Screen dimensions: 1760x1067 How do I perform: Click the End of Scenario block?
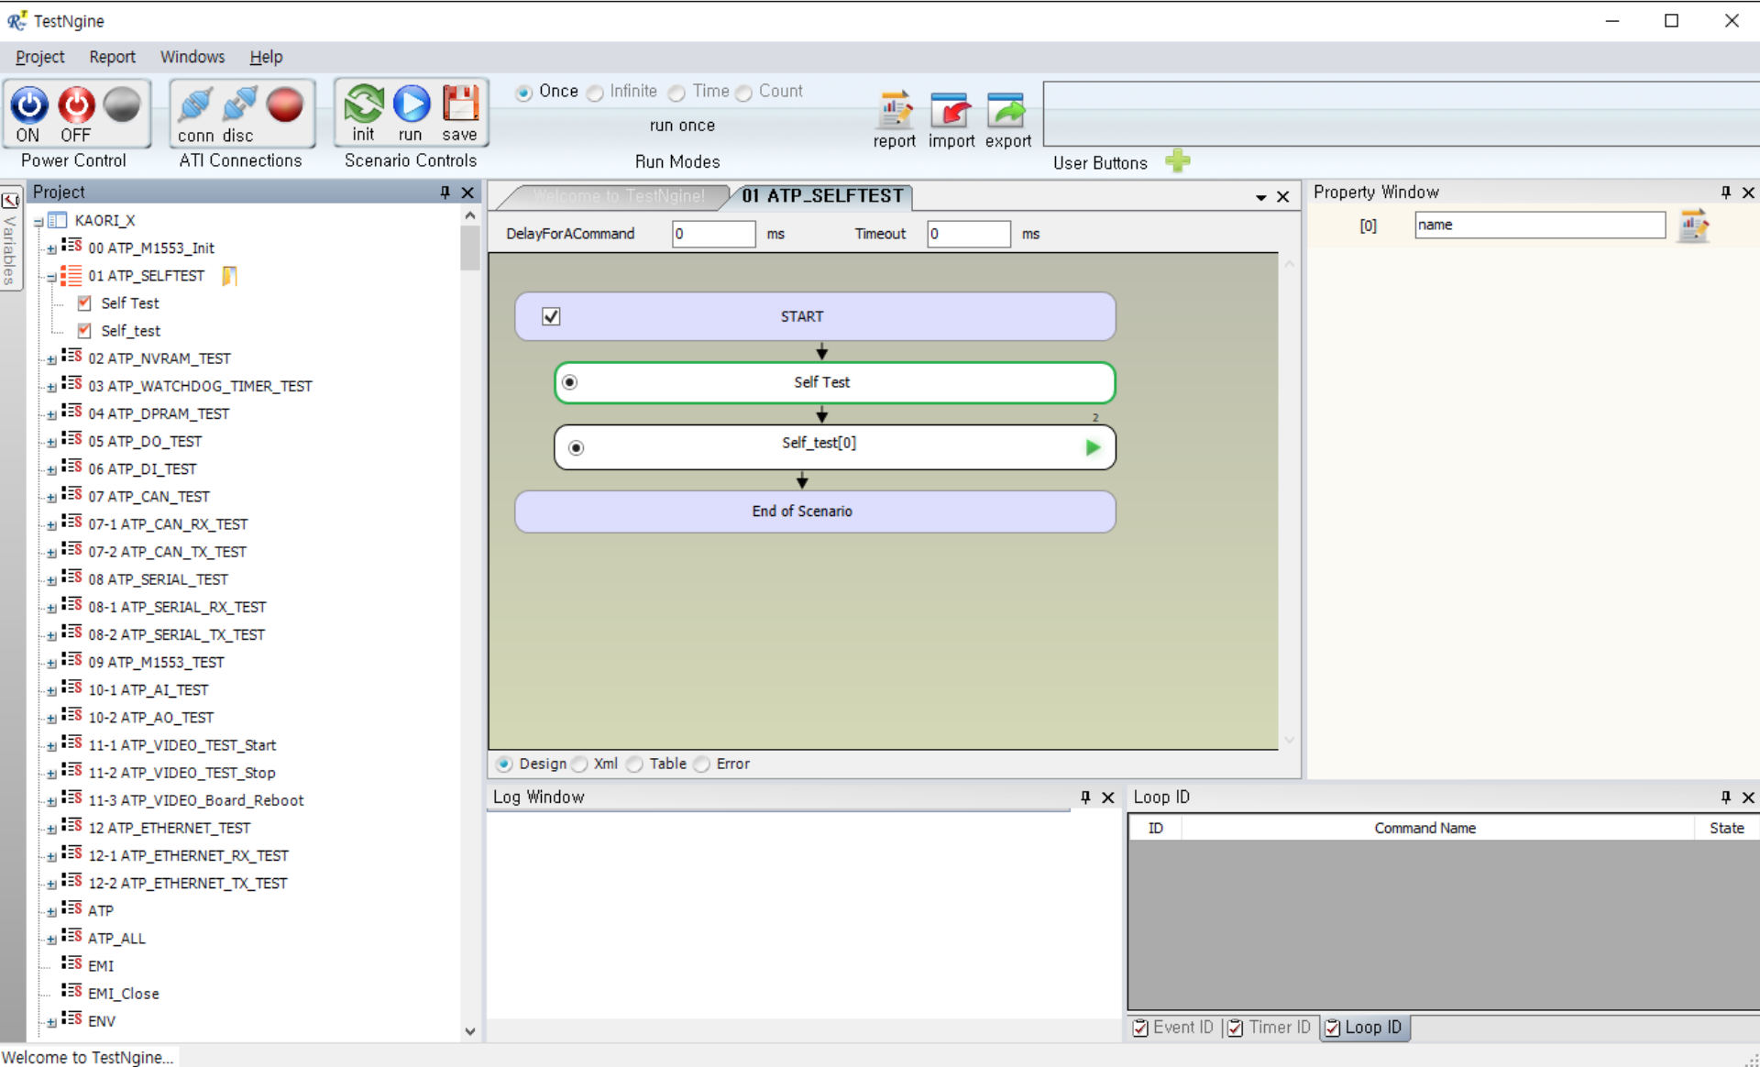(815, 511)
